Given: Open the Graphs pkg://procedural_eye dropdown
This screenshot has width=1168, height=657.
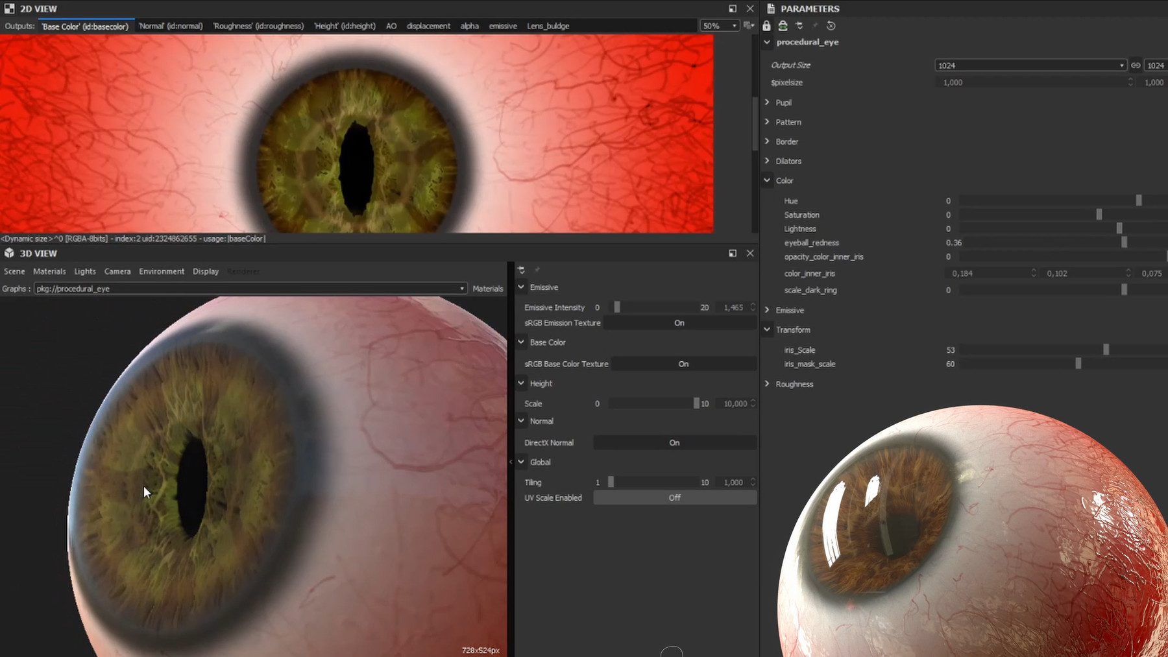Looking at the screenshot, I should pos(250,289).
